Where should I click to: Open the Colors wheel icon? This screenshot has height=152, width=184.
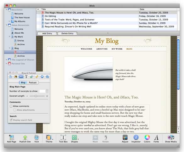click(147, 138)
